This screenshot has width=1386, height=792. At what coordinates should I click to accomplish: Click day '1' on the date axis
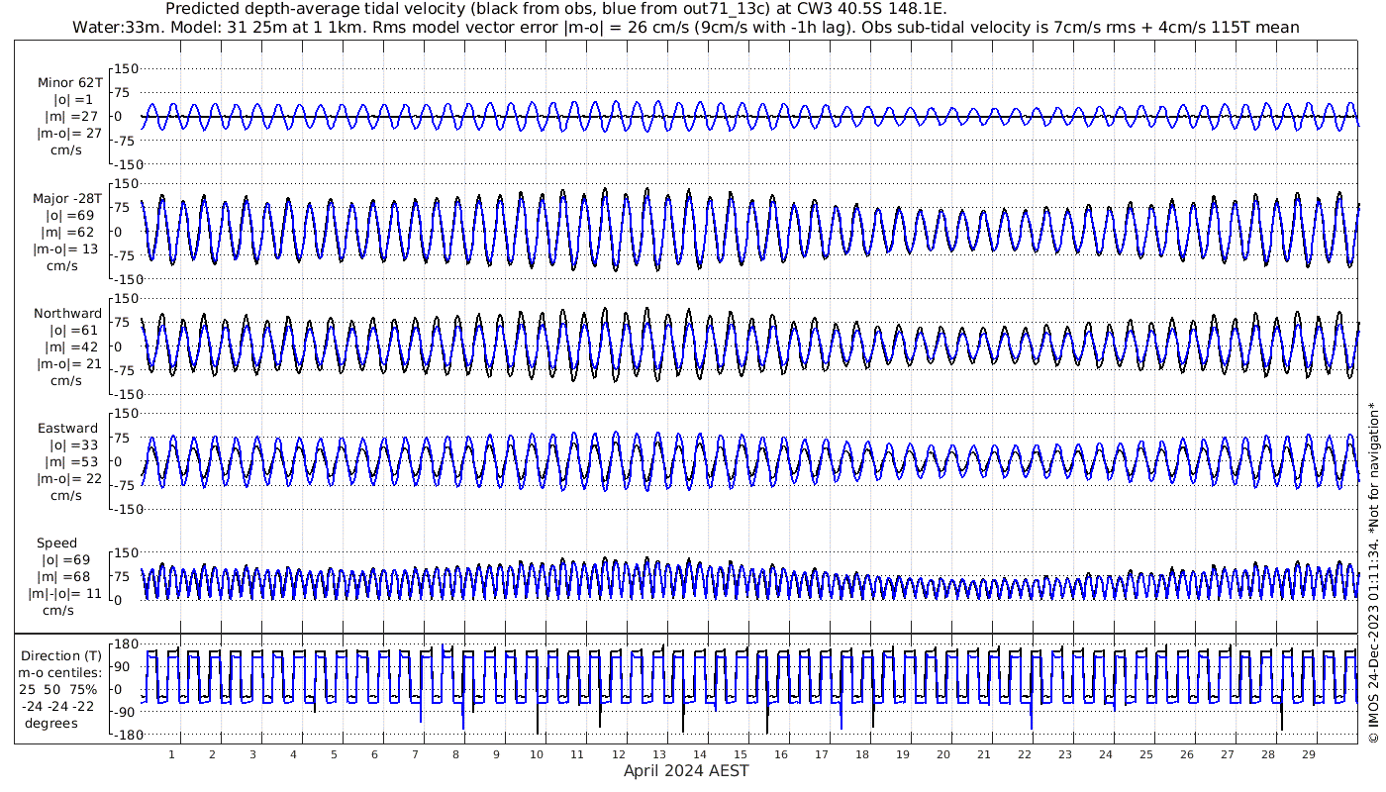[172, 754]
